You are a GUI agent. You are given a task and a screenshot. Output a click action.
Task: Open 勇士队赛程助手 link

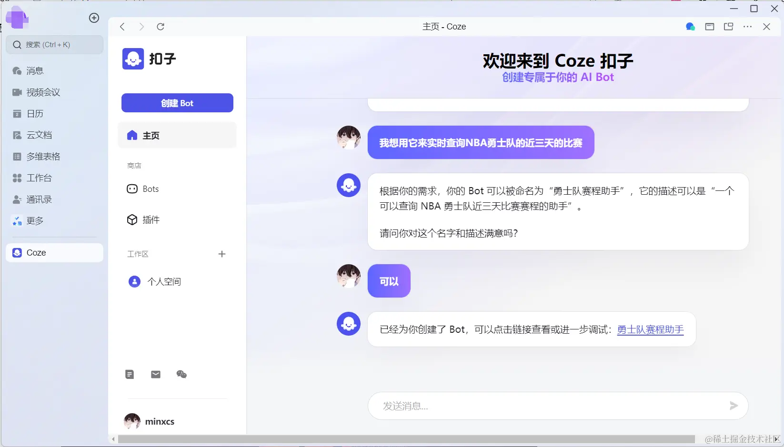[x=650, y=329]
